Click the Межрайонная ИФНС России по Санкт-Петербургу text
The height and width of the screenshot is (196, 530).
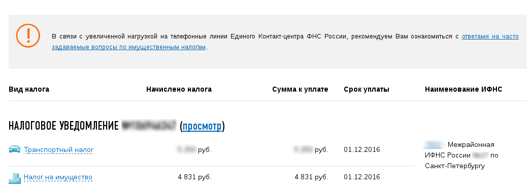(461, 155)
